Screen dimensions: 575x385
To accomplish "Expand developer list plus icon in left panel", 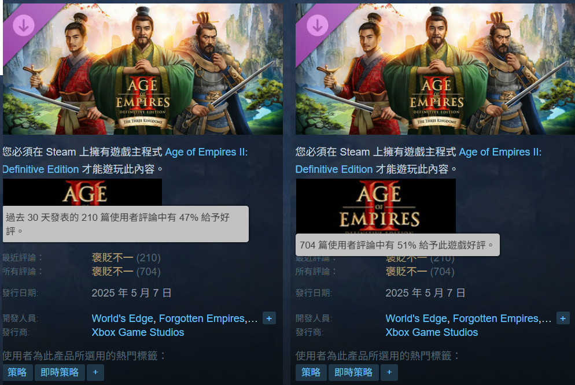I will pos(269,319).
